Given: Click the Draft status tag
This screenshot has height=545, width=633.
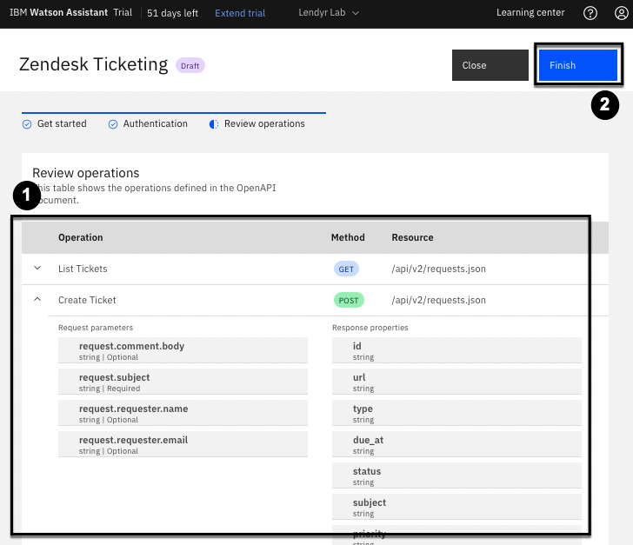Looking at the screenshot, I should click(x=190, y=65).
